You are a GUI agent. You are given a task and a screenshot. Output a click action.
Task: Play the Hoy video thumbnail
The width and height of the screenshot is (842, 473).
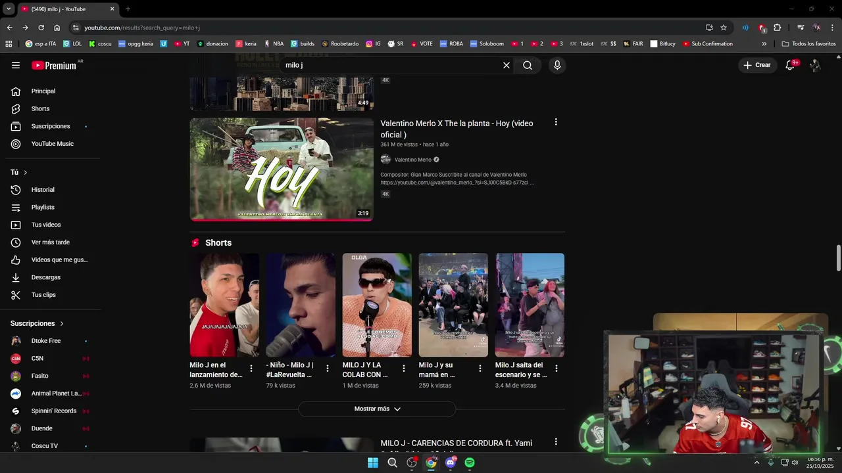[x=282, y=169]
